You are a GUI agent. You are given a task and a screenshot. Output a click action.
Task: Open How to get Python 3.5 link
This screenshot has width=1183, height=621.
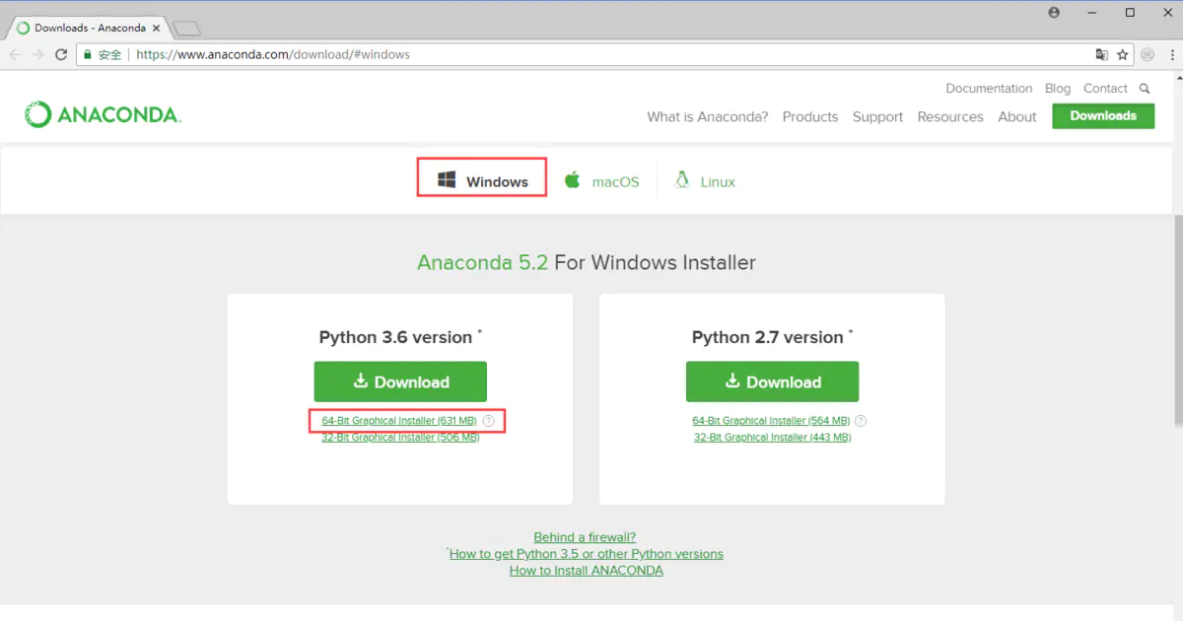click(587, 554)
